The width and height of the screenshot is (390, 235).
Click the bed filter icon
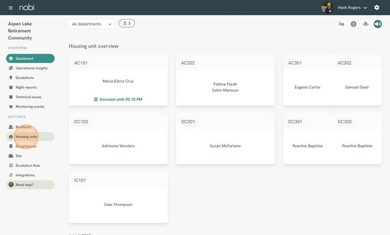tap(341, 24)
